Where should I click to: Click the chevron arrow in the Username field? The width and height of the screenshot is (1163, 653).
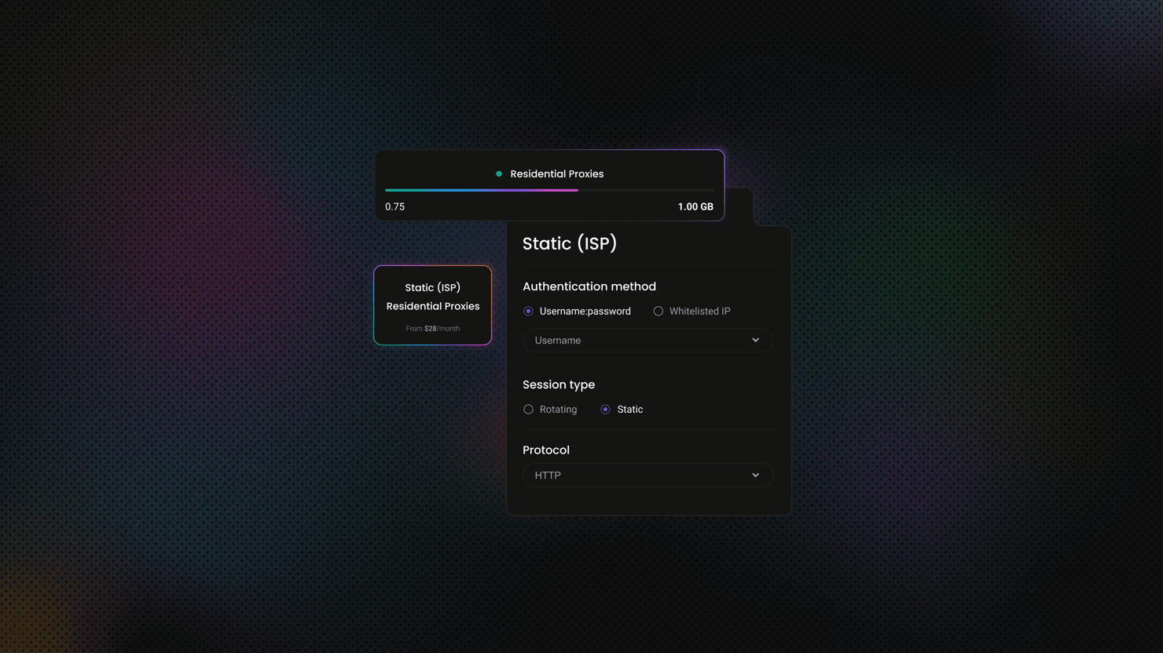(x=755, y=341)
